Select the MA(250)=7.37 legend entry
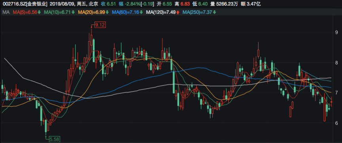Image resolution: width=342 pixels, height=143 pixels. (197, 12)
